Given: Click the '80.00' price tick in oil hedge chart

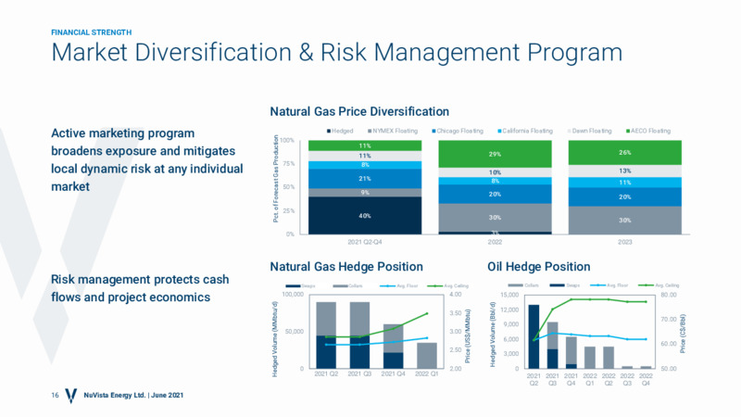Looking at the screenshot, I should point(669,295).
